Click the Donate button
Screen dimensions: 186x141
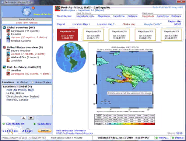coord(45,131)
